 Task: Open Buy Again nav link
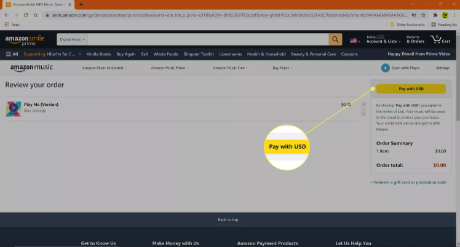(126, 54)
